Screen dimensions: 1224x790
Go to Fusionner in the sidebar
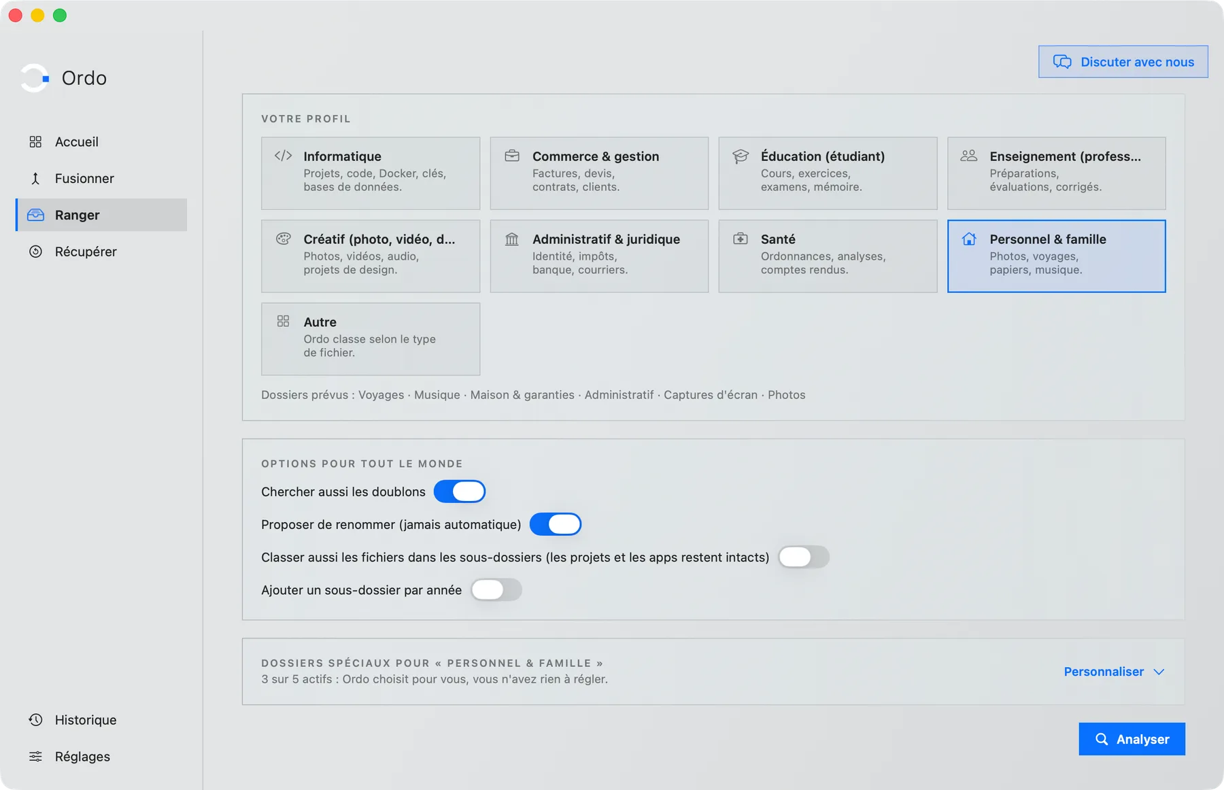click(x=101, y=178)
